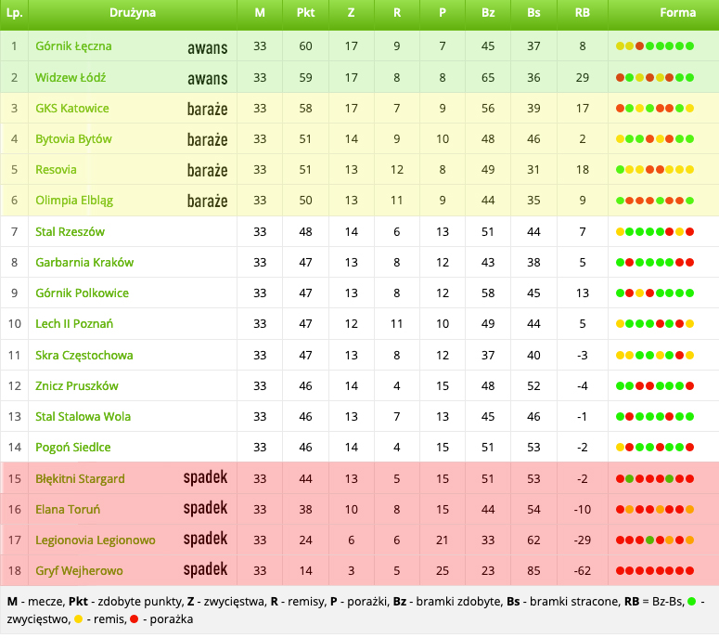
Task: Click first form dot for Pogoń Siedlce
Action: (620, 448)
